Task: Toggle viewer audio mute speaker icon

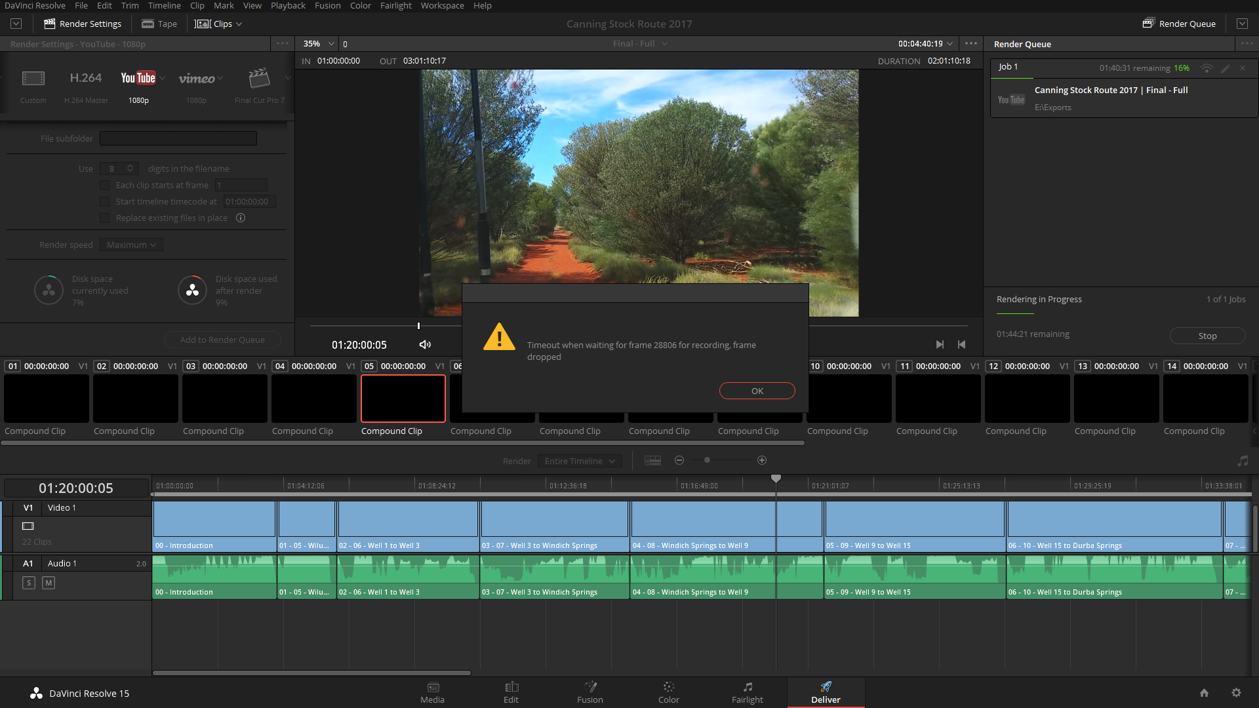Action: pyautogui.click(x=425, y=345)
